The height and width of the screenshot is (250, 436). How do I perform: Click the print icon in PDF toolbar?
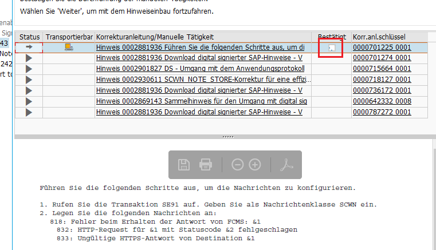click(206, 165)
